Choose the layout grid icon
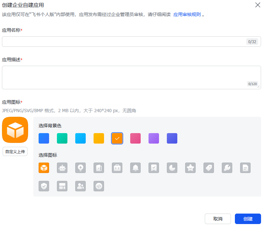Screen dimensions: 264x226 (x=62, y=186)
